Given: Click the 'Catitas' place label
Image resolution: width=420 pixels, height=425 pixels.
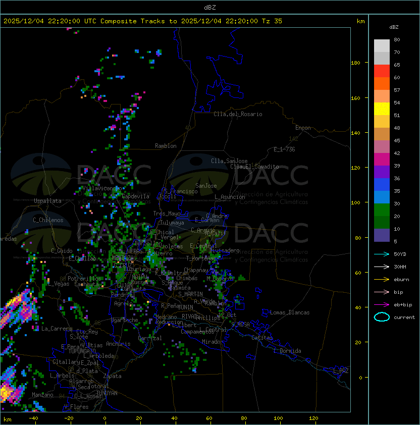Looking at the screenshot, I should point(262,338).
